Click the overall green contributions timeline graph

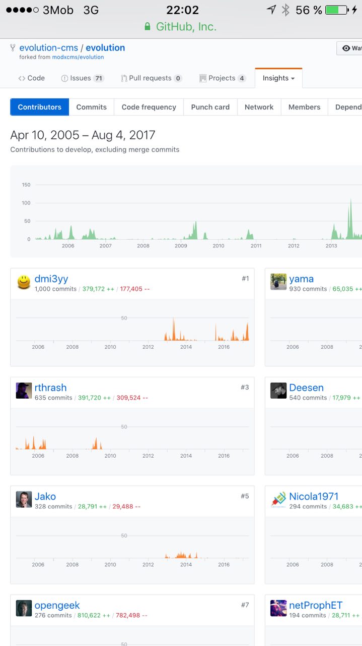pos(186,212)
